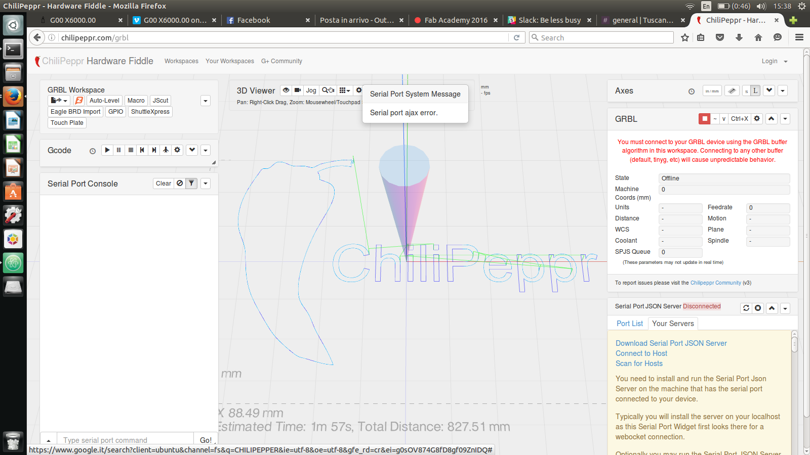The image size is (810, 455).
Task: Open the GRBL panel dropdown menu
Action: click(x=785, y=119)
